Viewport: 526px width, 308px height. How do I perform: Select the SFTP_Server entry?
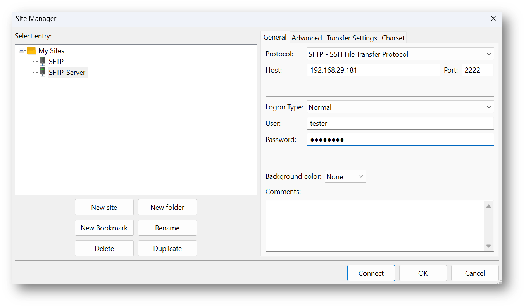coord(67,71)
